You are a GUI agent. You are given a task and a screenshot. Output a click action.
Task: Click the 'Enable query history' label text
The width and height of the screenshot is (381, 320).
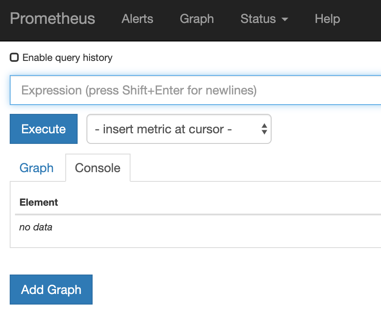click(x=67, y=58)
